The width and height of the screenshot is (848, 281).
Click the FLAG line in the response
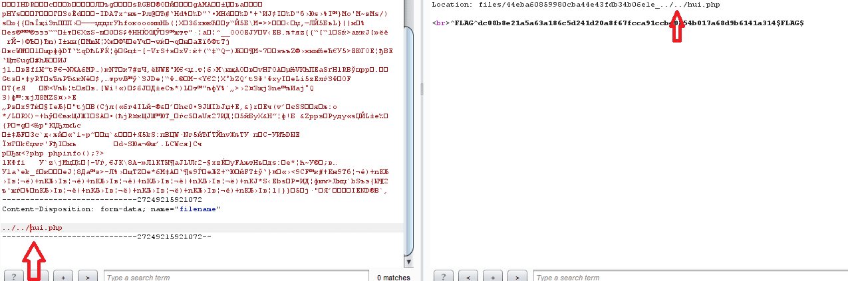pos(618,23)
